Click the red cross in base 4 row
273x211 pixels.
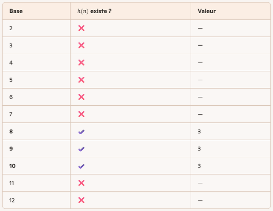81,63
